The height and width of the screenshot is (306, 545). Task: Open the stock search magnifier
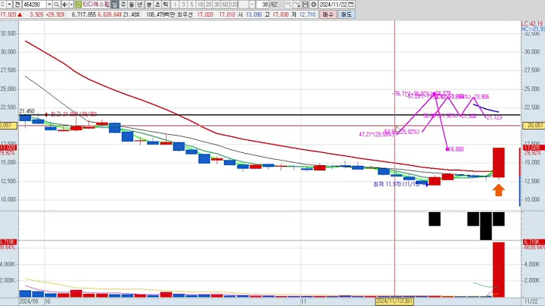point(56,5)
